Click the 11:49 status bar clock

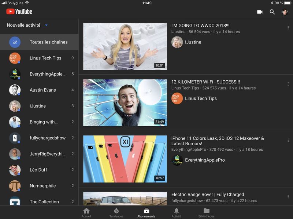(x=147, y=3)
